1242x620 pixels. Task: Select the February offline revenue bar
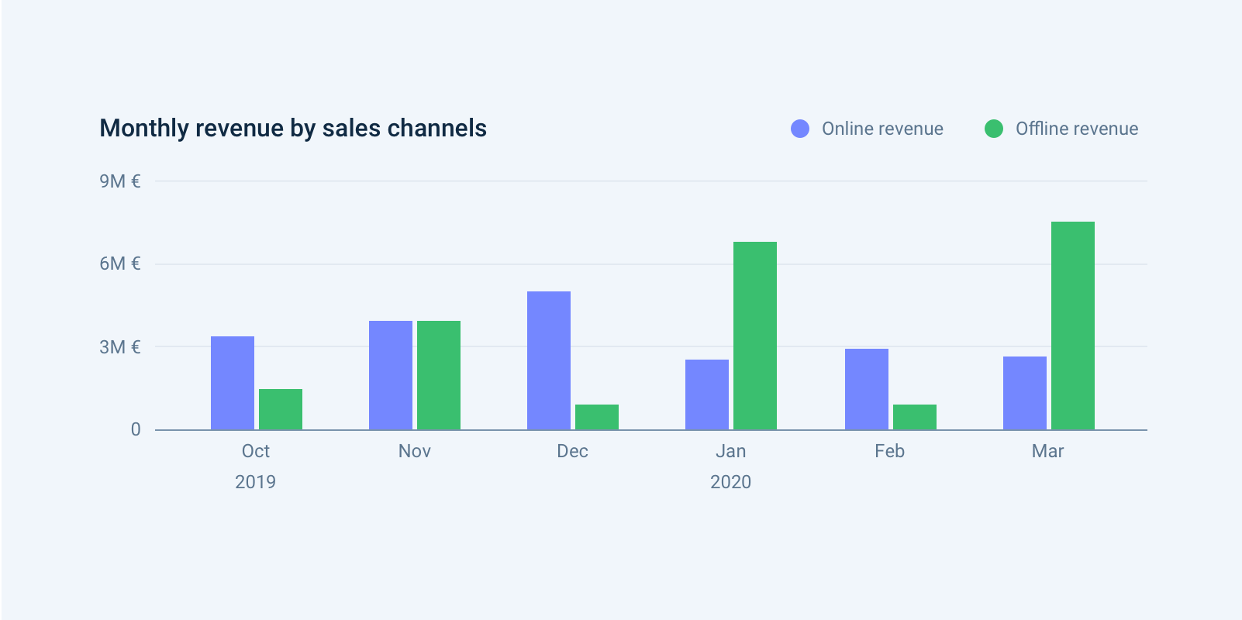coord(915,417)
